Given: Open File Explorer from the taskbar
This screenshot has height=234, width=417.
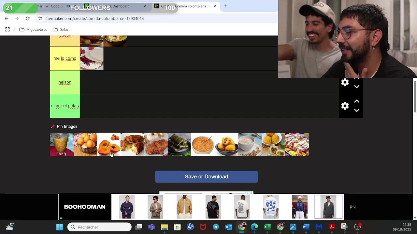Looking at the screenshot, I should click(164, 227).
